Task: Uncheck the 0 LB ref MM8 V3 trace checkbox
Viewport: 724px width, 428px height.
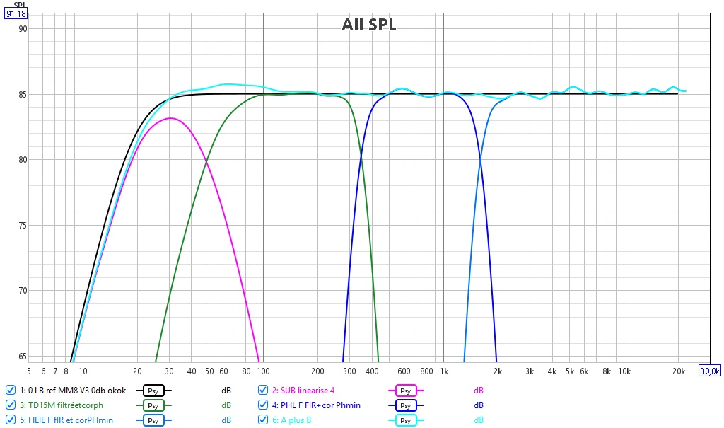Action: click(x=10, y=390)
